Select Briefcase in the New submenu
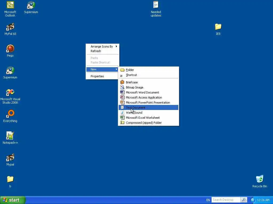The width and height of the screenshot is (273, 204). 148,82
